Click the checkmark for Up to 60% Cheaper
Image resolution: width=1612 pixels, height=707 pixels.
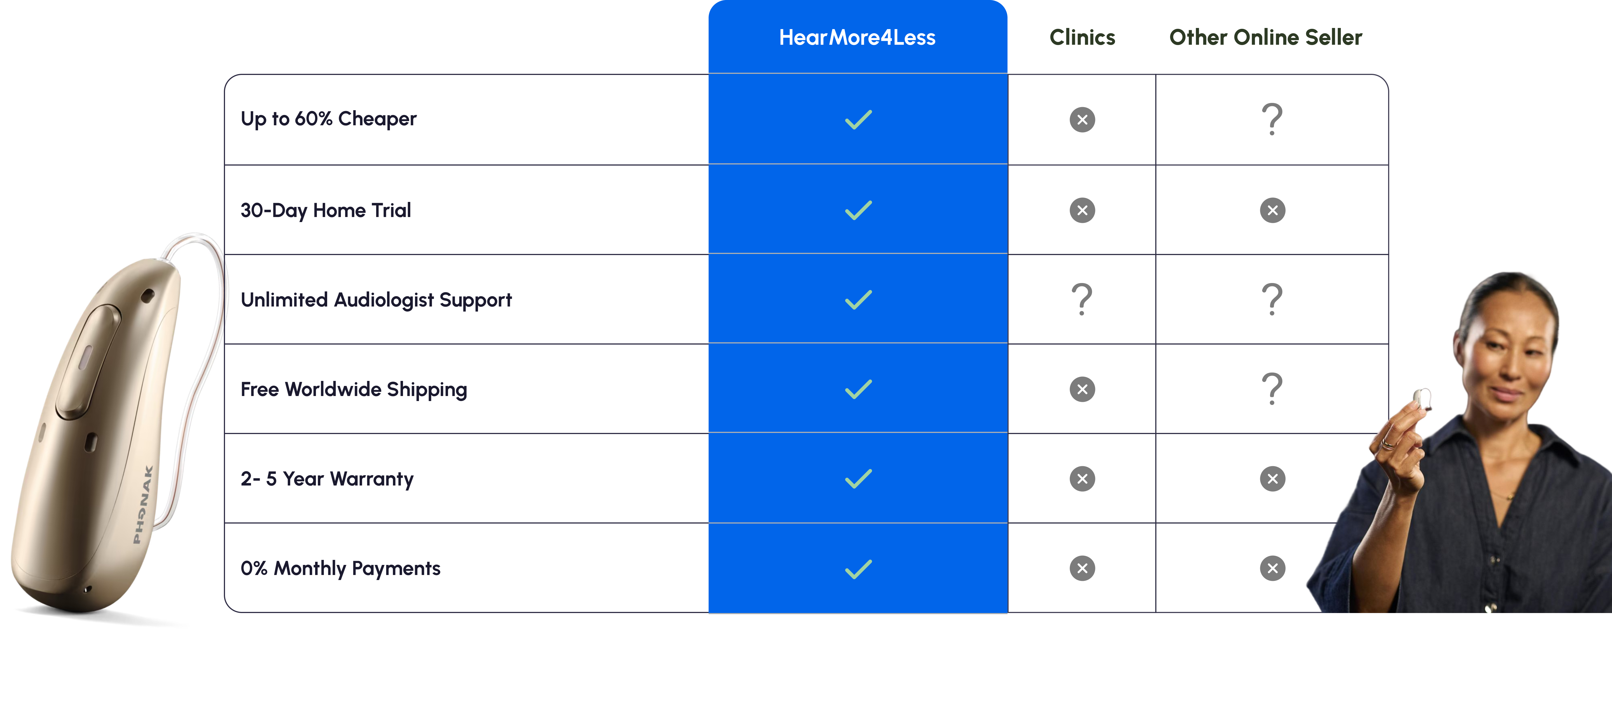[858, 119]
